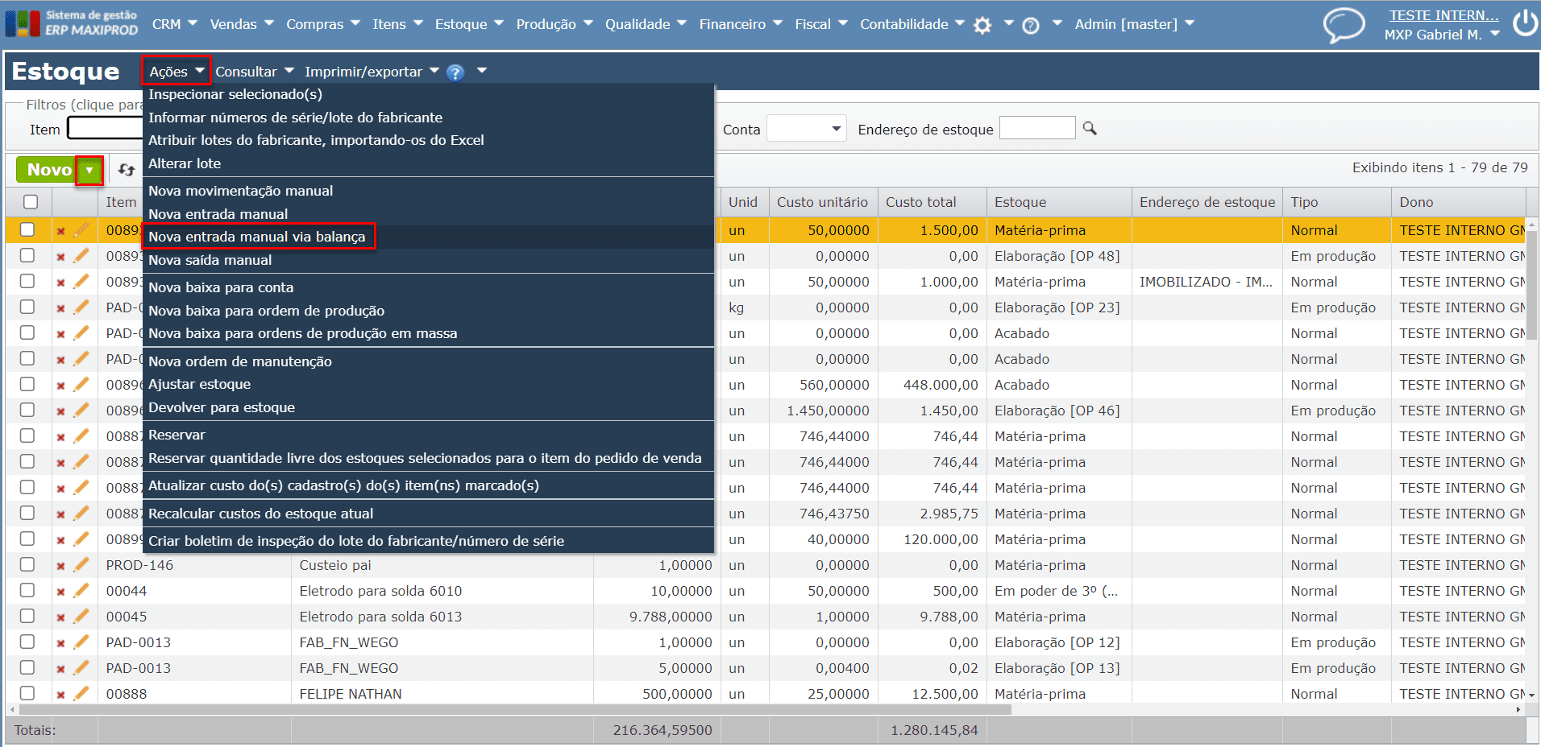Click the refresh arrows icon next to Novo
Screen dimensions: 1541x747
127,170
